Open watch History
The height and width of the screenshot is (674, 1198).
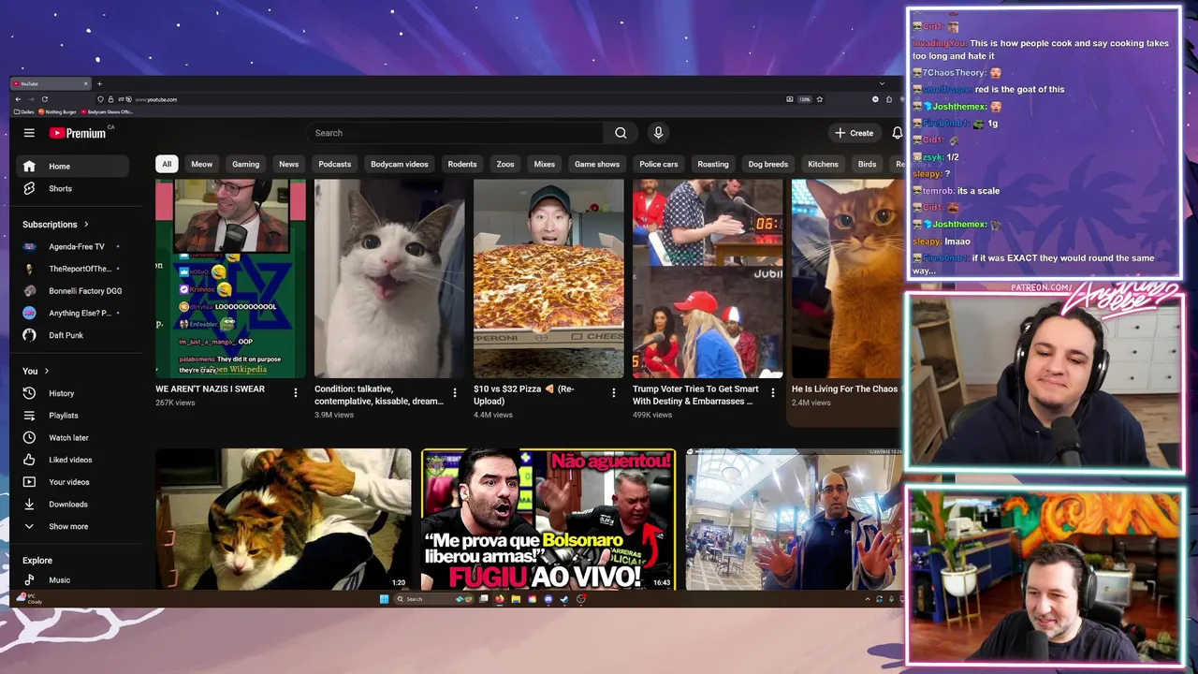click(x=72, y=393)
